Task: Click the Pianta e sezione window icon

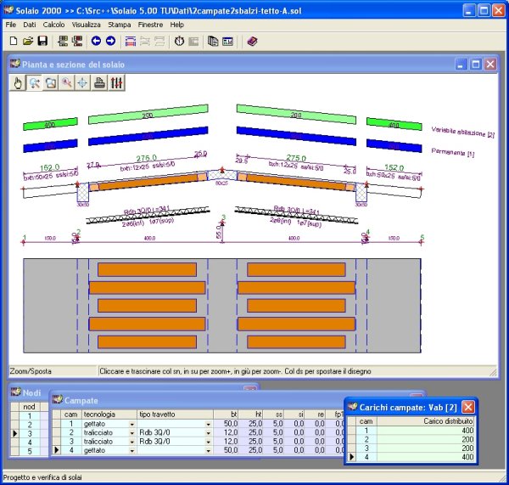Action: [15, 64]
